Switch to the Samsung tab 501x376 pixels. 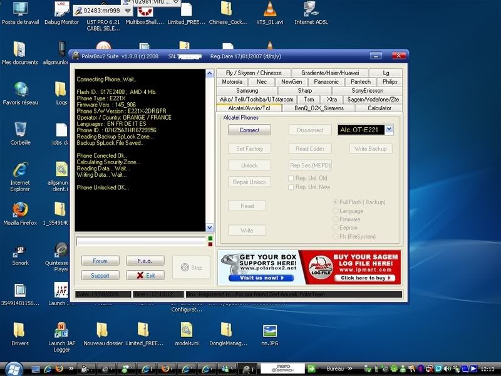[247, 90]
